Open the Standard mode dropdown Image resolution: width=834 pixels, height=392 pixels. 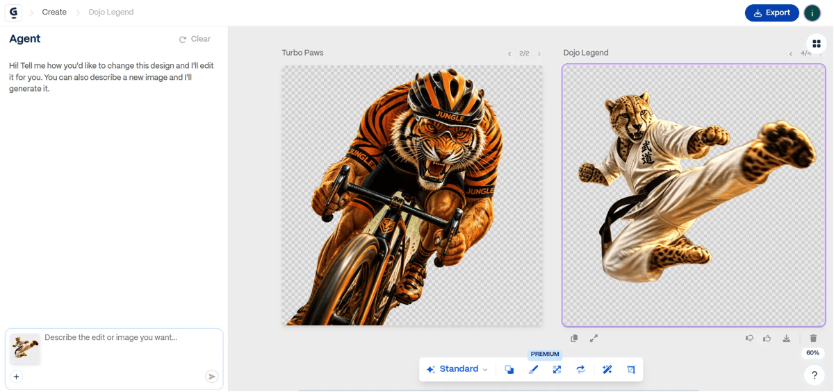coord(457,369)
